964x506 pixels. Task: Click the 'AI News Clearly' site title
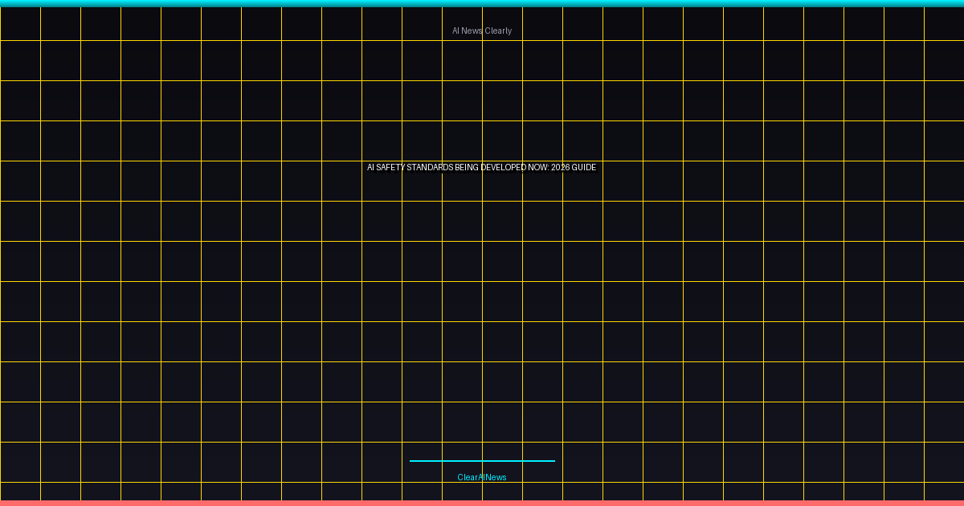[482, 31]
